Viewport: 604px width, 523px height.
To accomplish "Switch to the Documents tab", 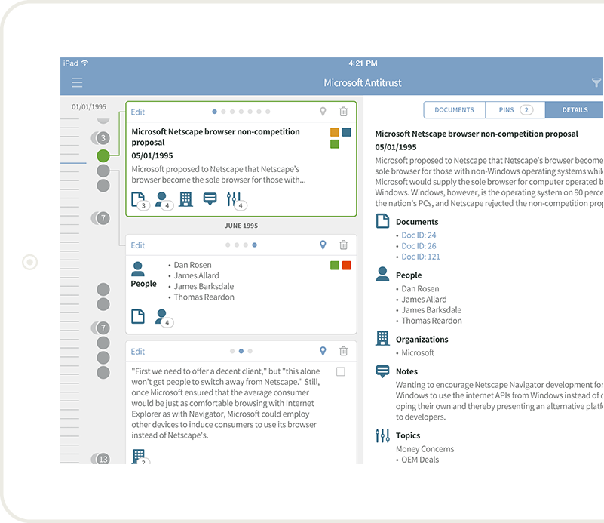I will point(454,110).
